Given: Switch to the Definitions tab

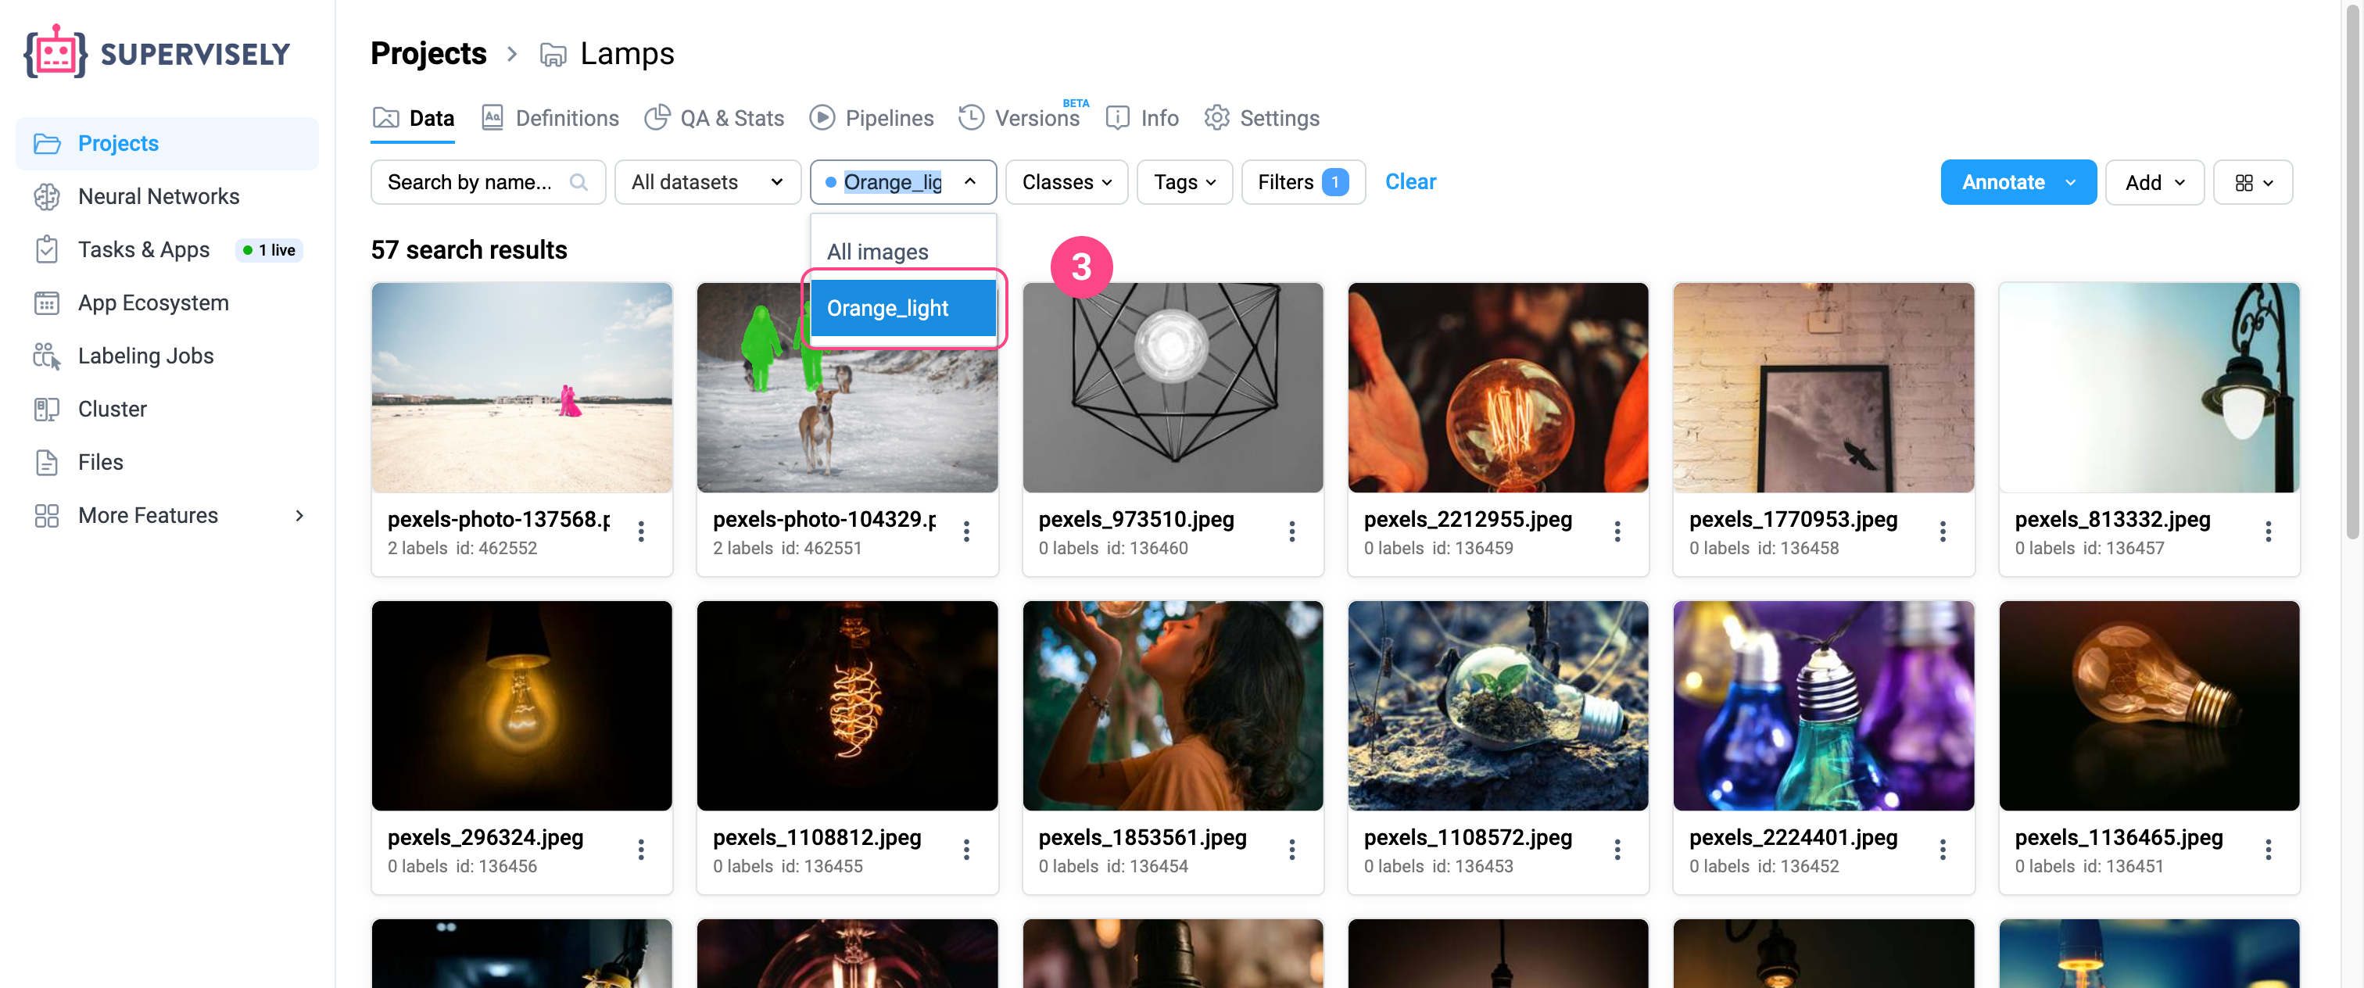Looking at the screenshot, I should [x=550, y=118].
